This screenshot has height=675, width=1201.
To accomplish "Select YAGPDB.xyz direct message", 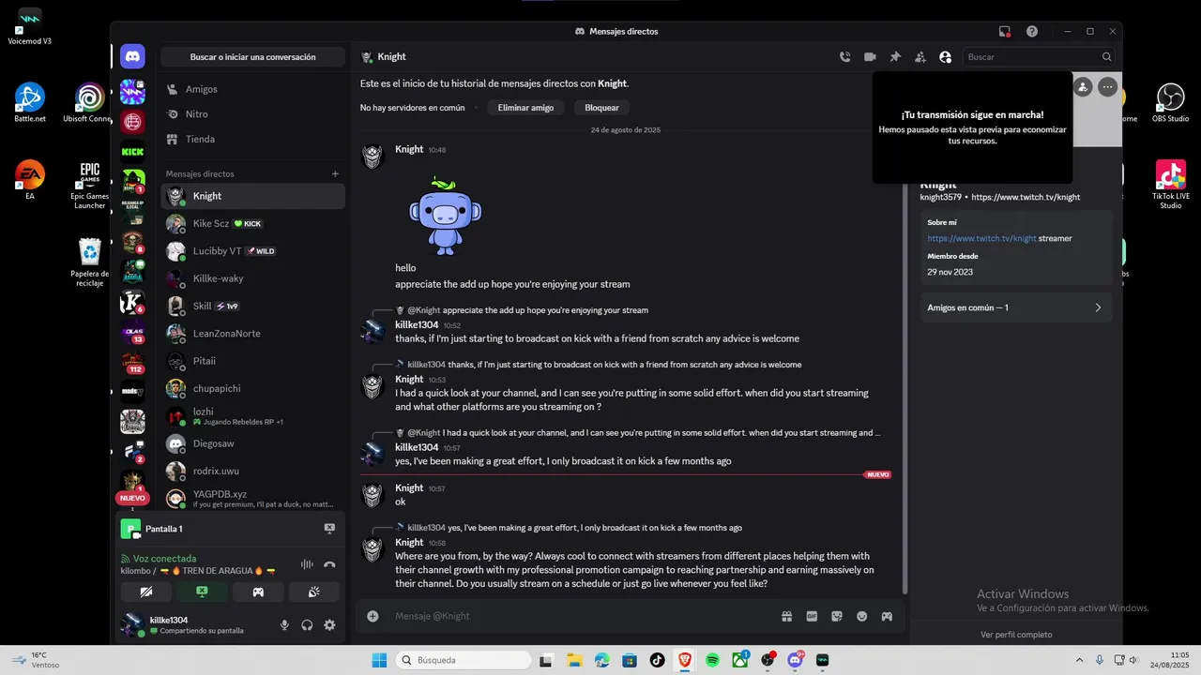I will [x=252, y=499].
